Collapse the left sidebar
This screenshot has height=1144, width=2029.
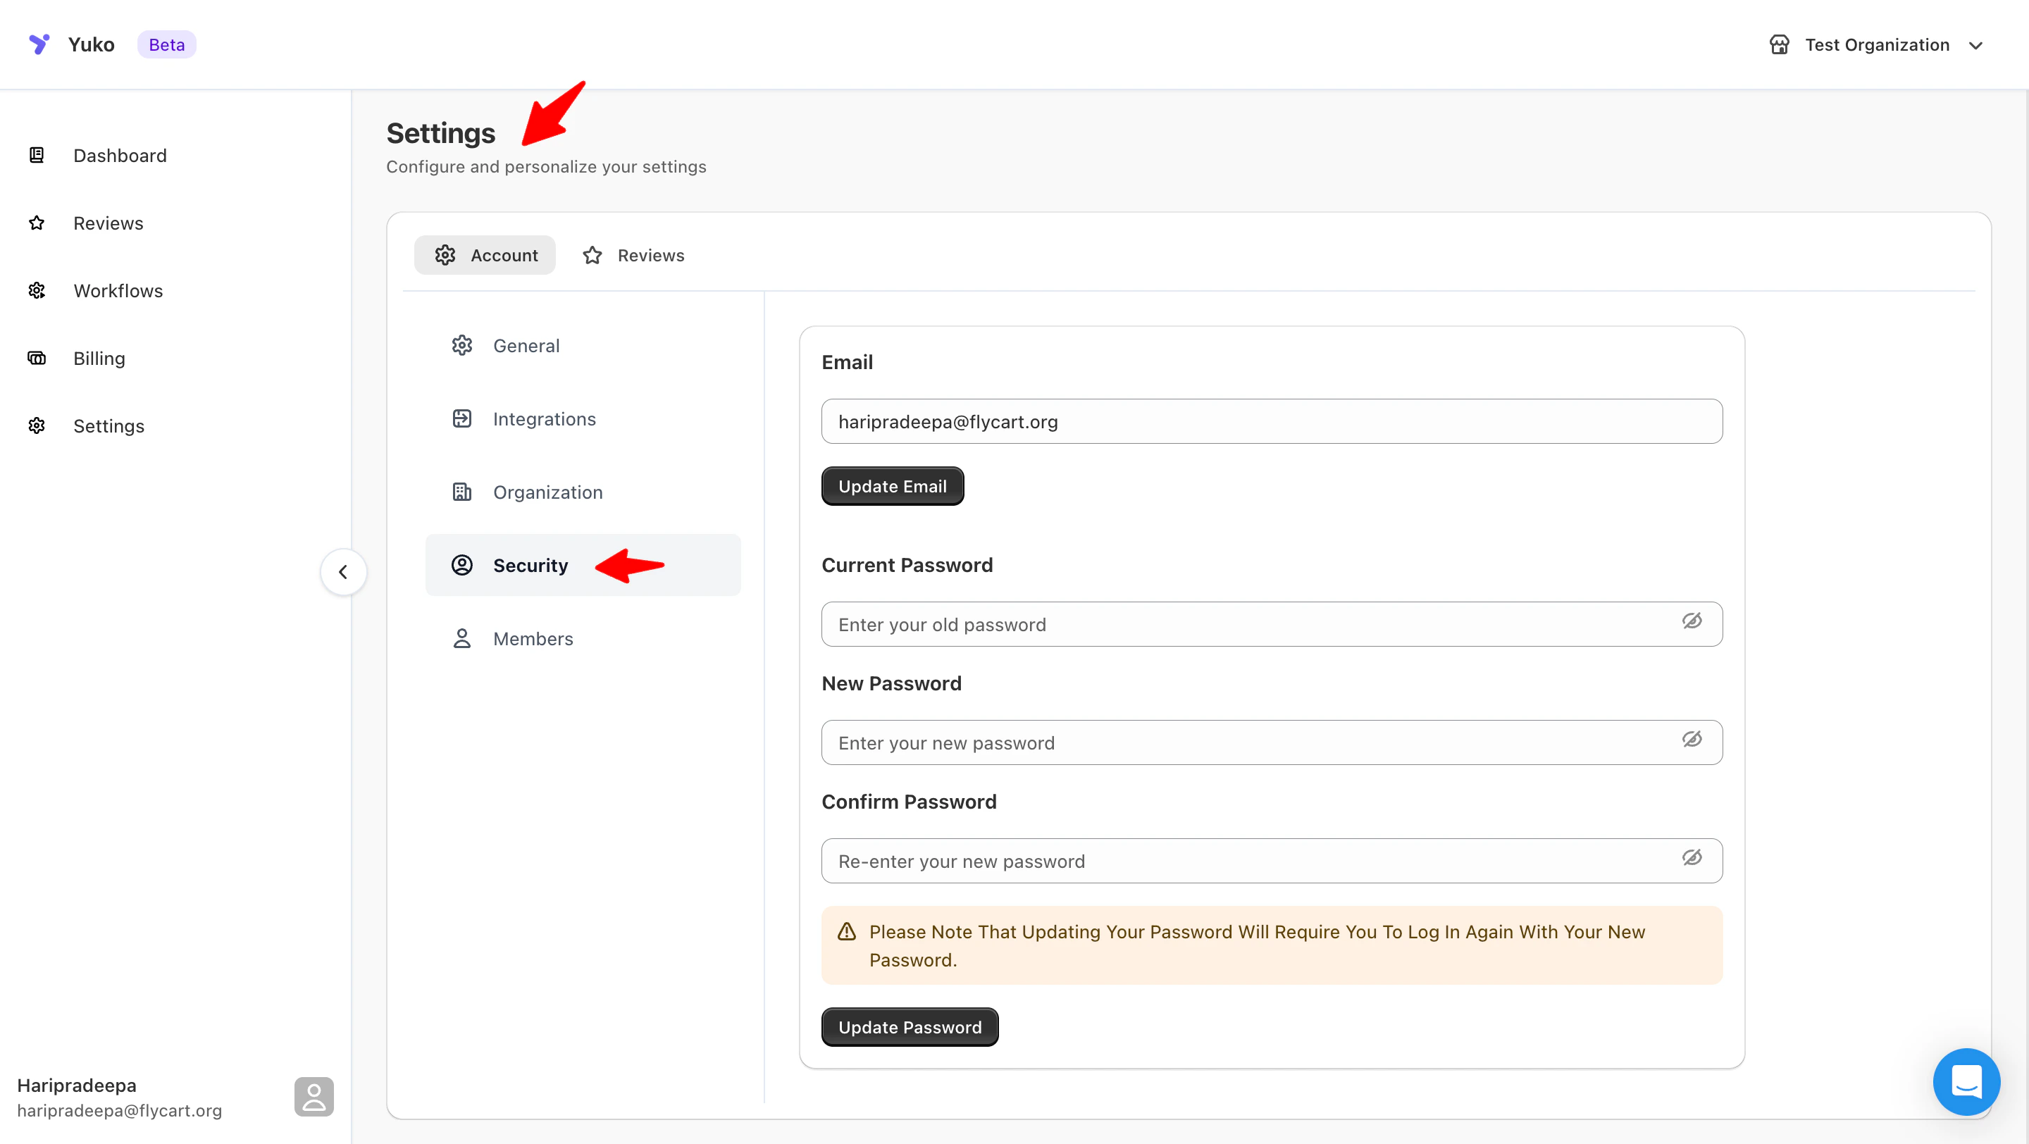point(342,571)
